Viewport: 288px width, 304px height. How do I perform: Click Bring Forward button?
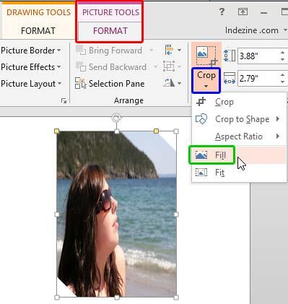click(x=109, y=51)
